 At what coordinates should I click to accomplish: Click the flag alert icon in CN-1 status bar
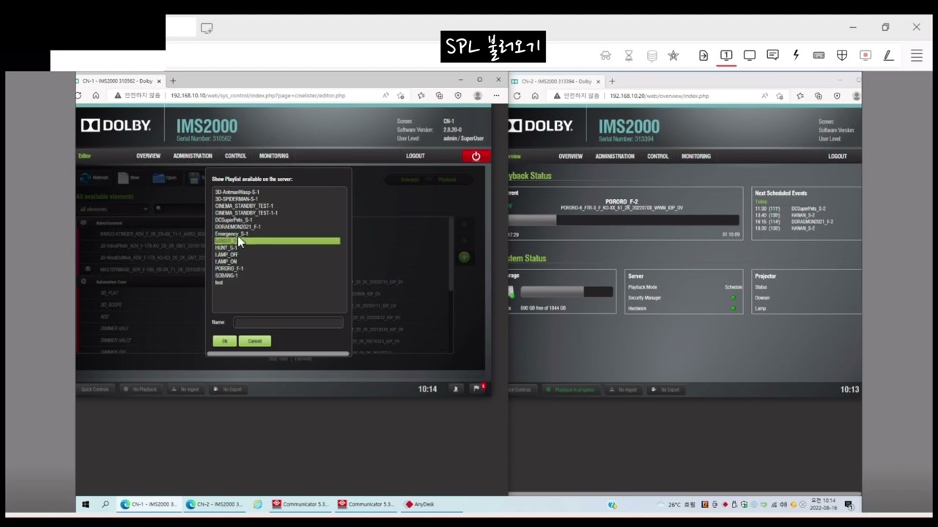tap(478, 389)
